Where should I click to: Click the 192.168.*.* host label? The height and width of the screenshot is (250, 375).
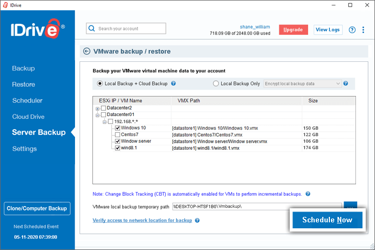pyautogui.click(x=126, y=121)
